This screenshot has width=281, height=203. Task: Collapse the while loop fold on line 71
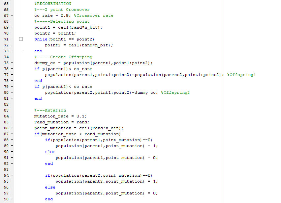[x=21, y=39]
